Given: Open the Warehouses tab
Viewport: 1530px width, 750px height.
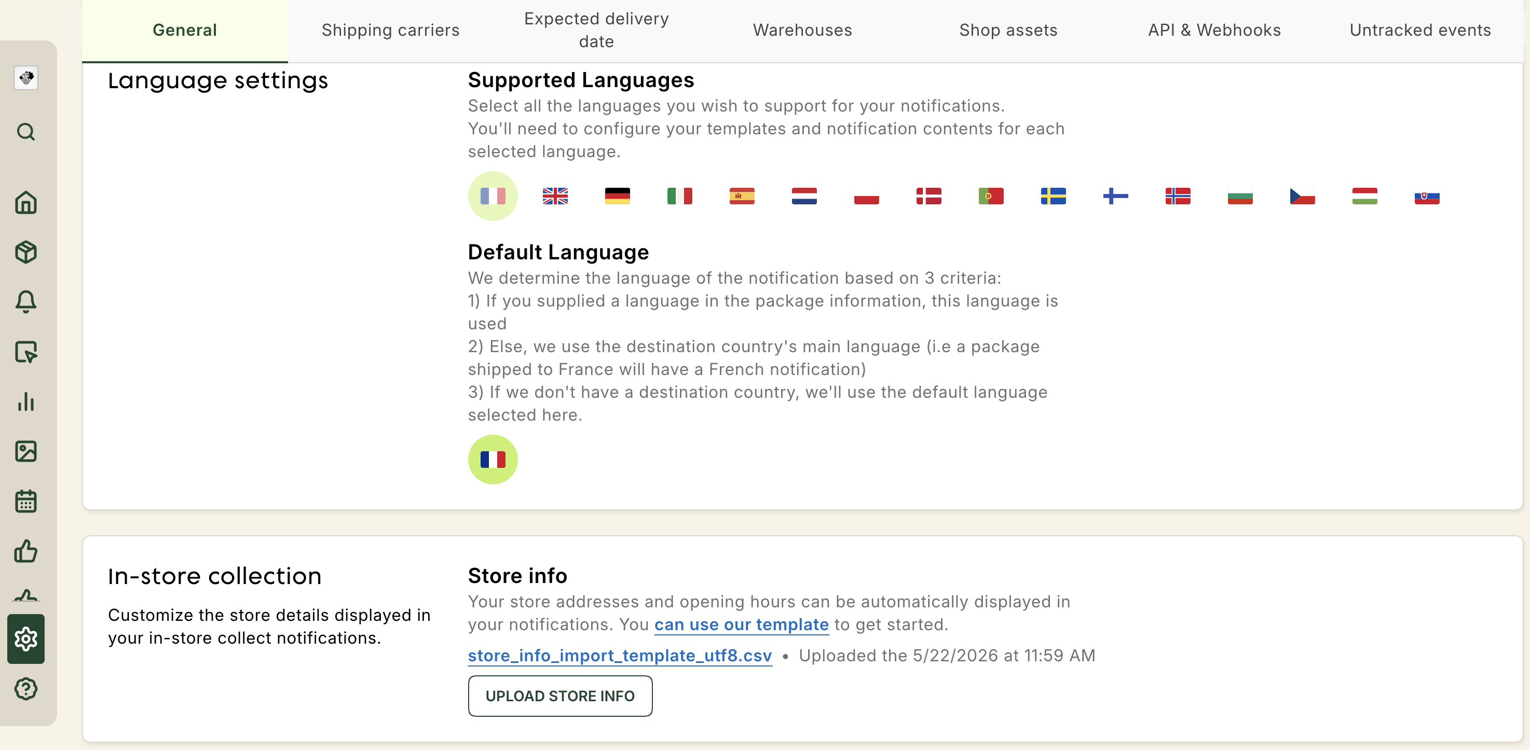Looking at the screenshot, I should tap(802, 30).
